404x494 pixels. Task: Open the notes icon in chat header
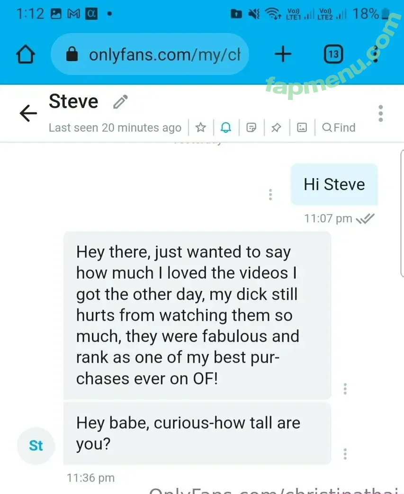tap(251, 127)
